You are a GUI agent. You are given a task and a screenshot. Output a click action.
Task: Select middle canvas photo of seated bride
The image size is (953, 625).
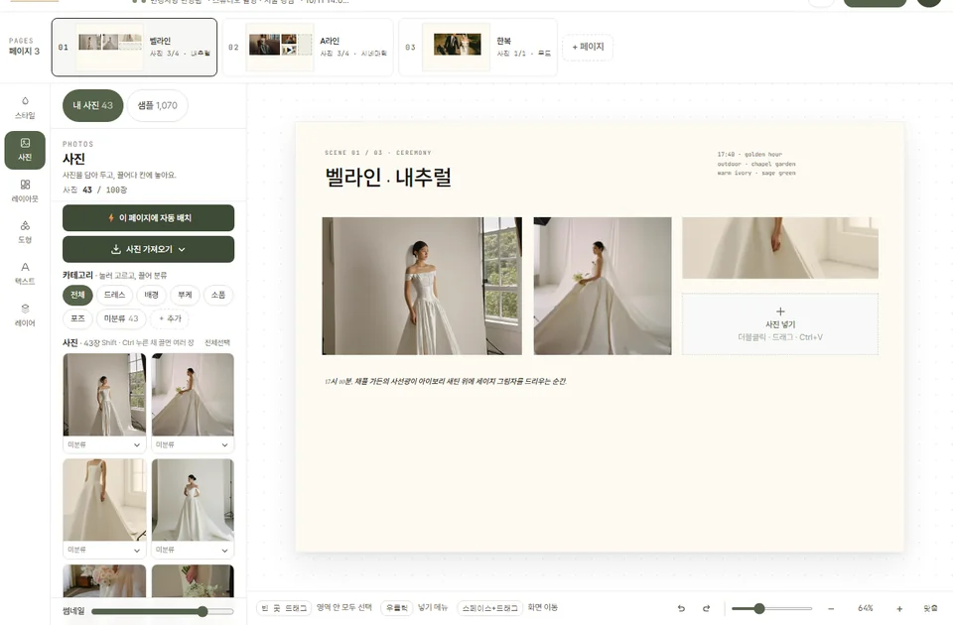pyautogui.click(x=603, y=286)
